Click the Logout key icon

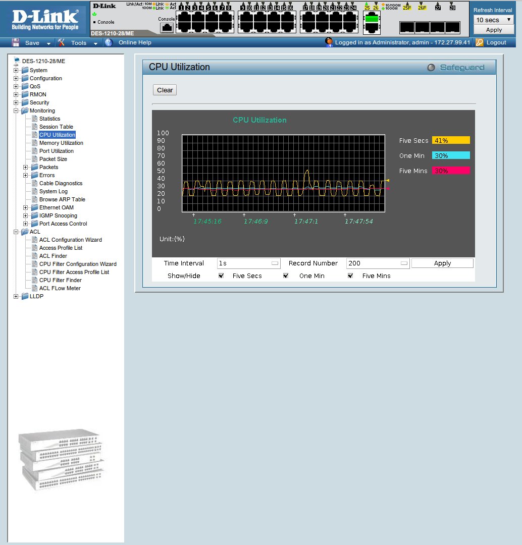[x=480, y=43]
